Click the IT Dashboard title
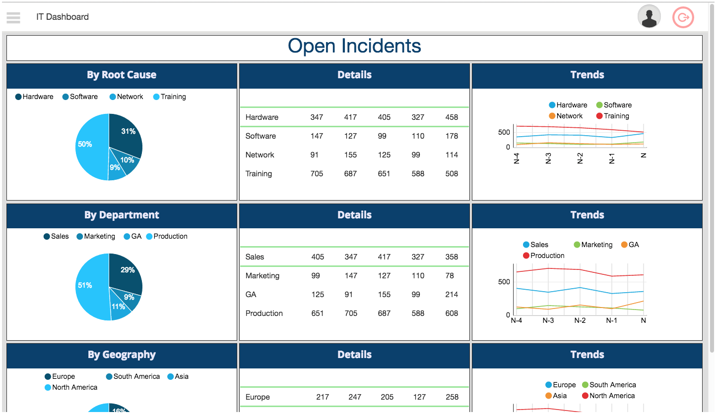The height and width of the screenshot is (414, 716). [x=63, y=17]
